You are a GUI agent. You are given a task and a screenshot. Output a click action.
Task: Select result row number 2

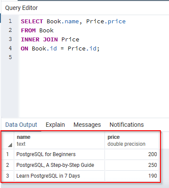pyautogui.click(x=8, y=165)
